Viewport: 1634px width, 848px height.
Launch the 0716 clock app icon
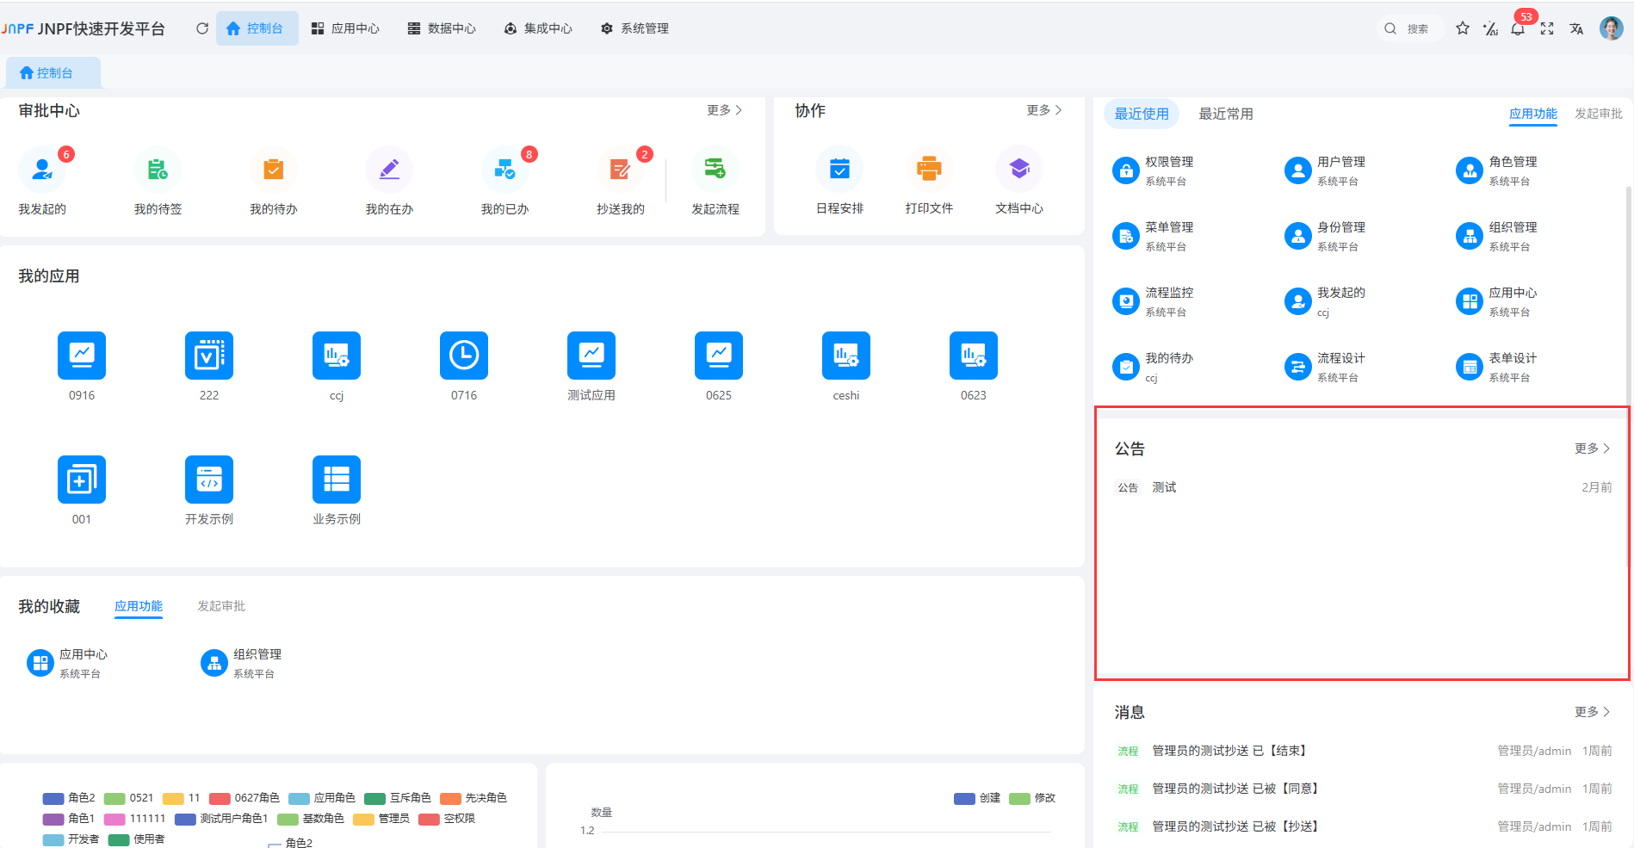[x=463, y=356]
